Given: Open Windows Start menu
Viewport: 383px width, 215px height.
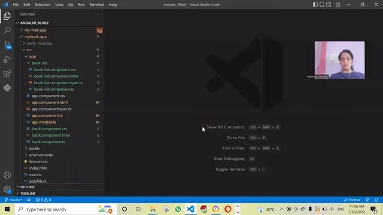Looking at the screenshot, I should pos(7,209).
